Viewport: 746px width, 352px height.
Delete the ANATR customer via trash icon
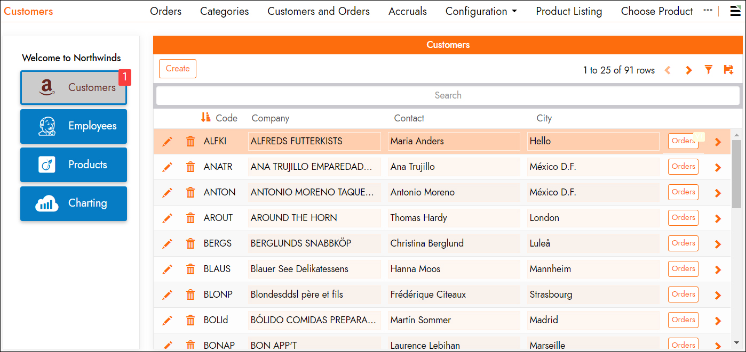pyautogui.click(x=191, y=167)
